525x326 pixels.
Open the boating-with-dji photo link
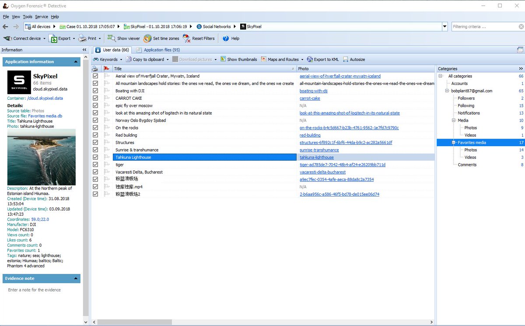(x=314, y=91)
